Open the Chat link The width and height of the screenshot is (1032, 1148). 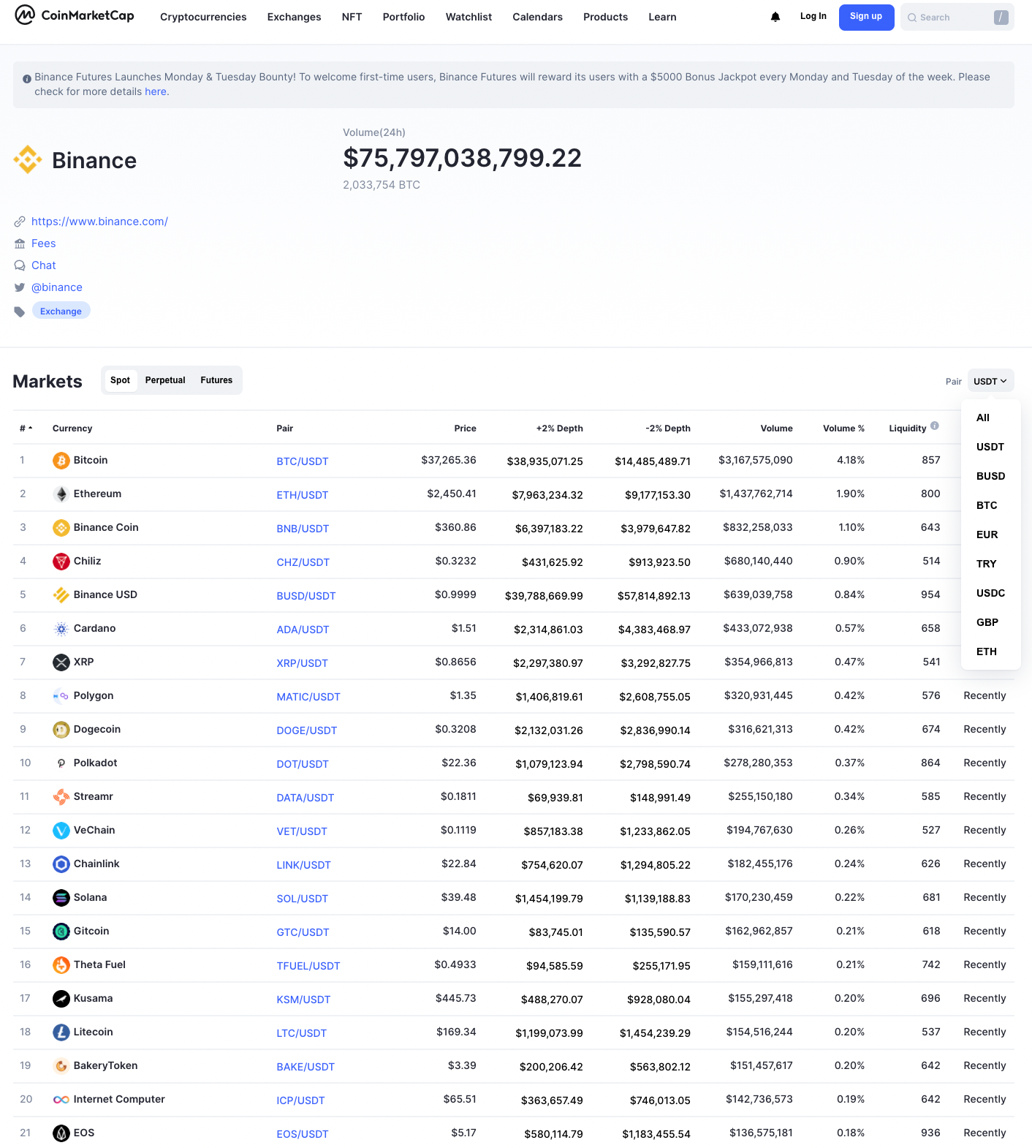pyautogui.click(x=44, y=265)
